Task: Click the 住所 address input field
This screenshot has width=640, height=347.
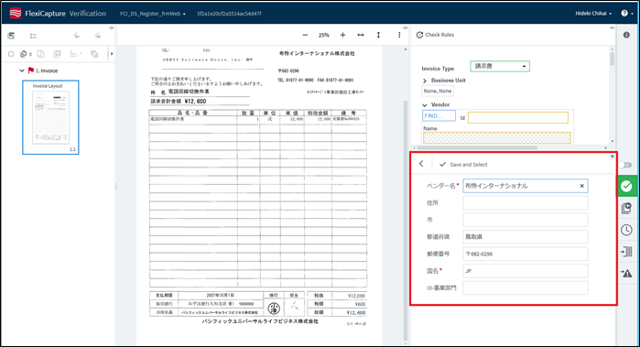Action: tap(526, 203)
